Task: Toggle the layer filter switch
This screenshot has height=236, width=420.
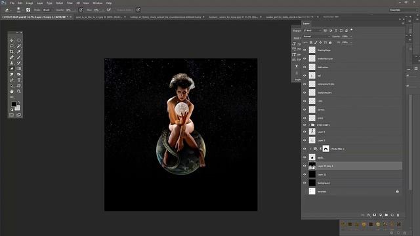Action: coord(352,30)
